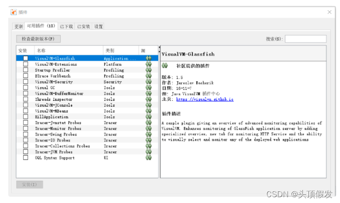Check the VisualVM-Glassfish install checkbox

tap(26, 58)
